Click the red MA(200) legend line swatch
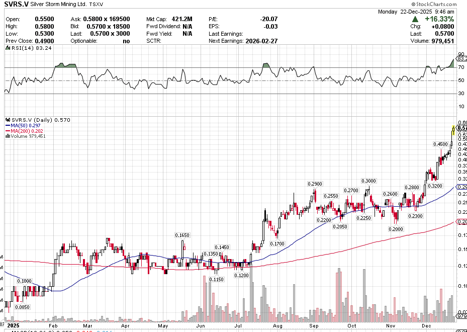The width and height of the screenshot is (467, 332). click(x=7, y=131)
